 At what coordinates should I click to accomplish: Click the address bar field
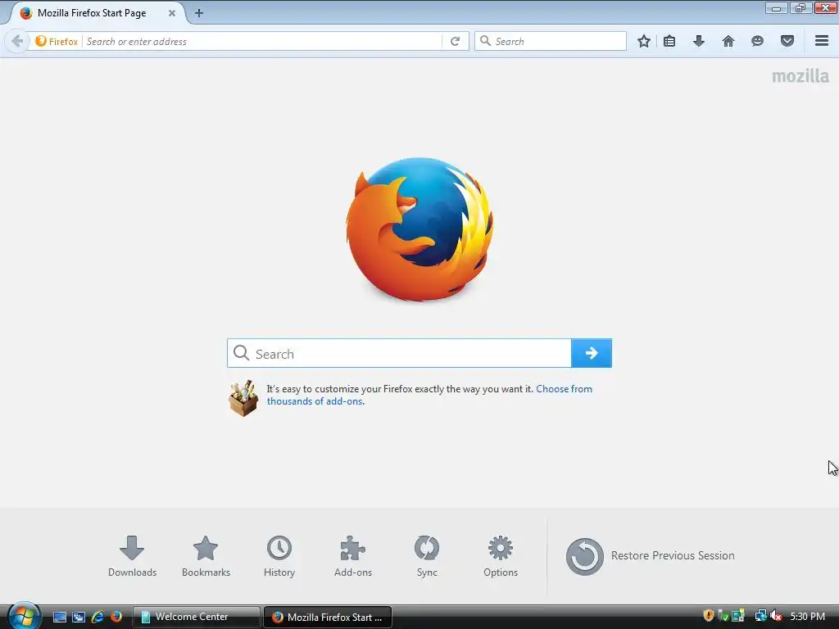tap(262, 41)
